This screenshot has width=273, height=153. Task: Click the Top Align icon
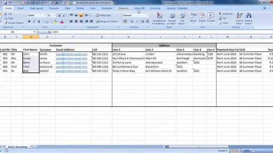point(71,15)
